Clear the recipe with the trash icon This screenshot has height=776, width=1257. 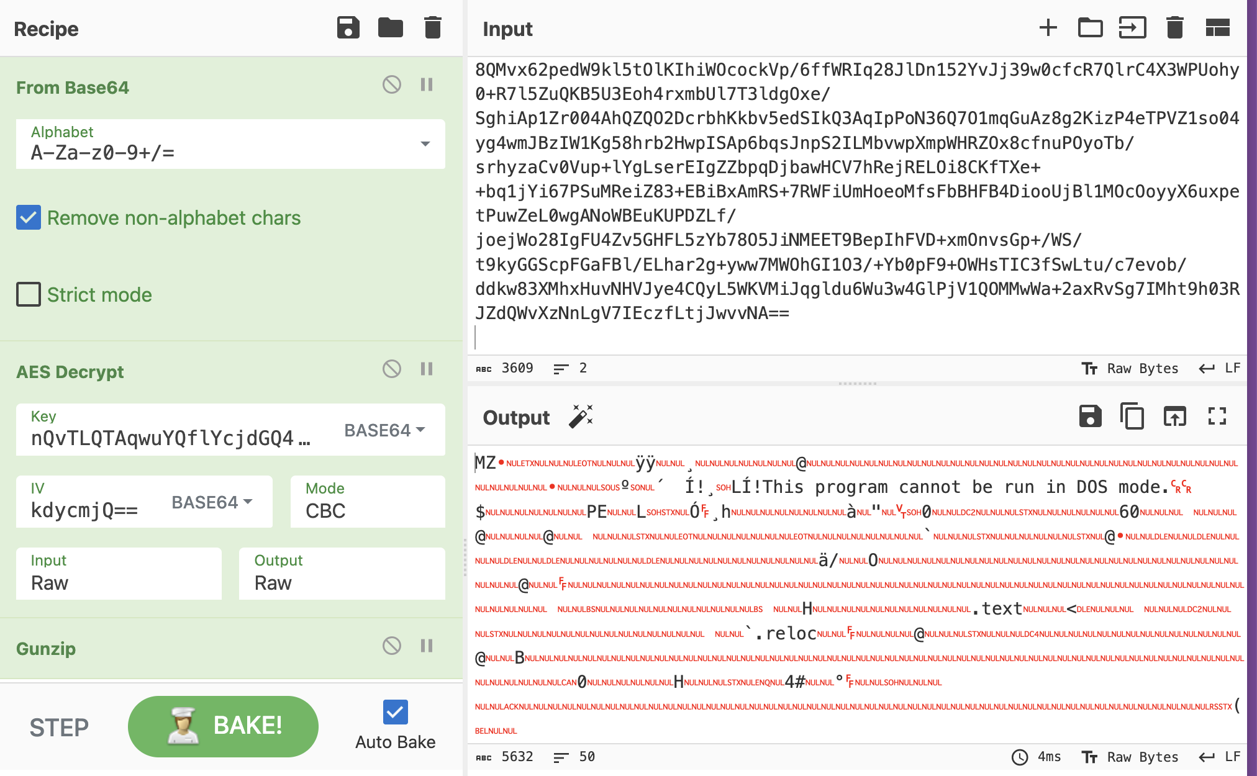click(x=432, y=28)
